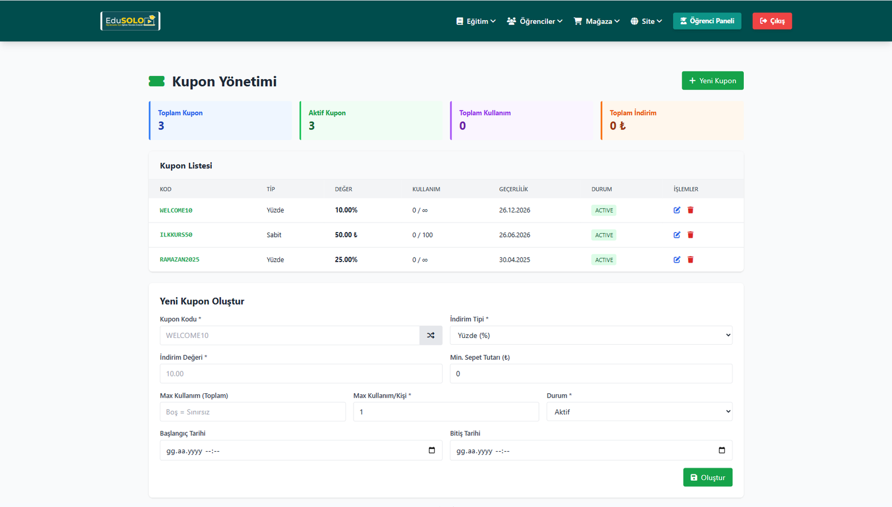Click edit icon for ILKKURS50 coupon
The image size is (892, 507).
(677, 235)
